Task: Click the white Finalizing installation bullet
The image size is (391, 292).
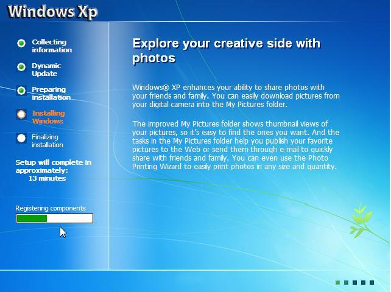Action: tap(21, 138)
